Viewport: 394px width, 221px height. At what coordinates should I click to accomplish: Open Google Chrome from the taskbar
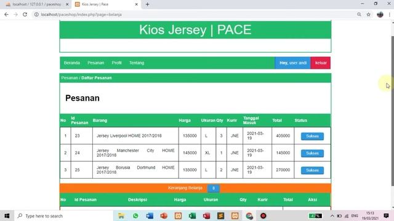249,215
